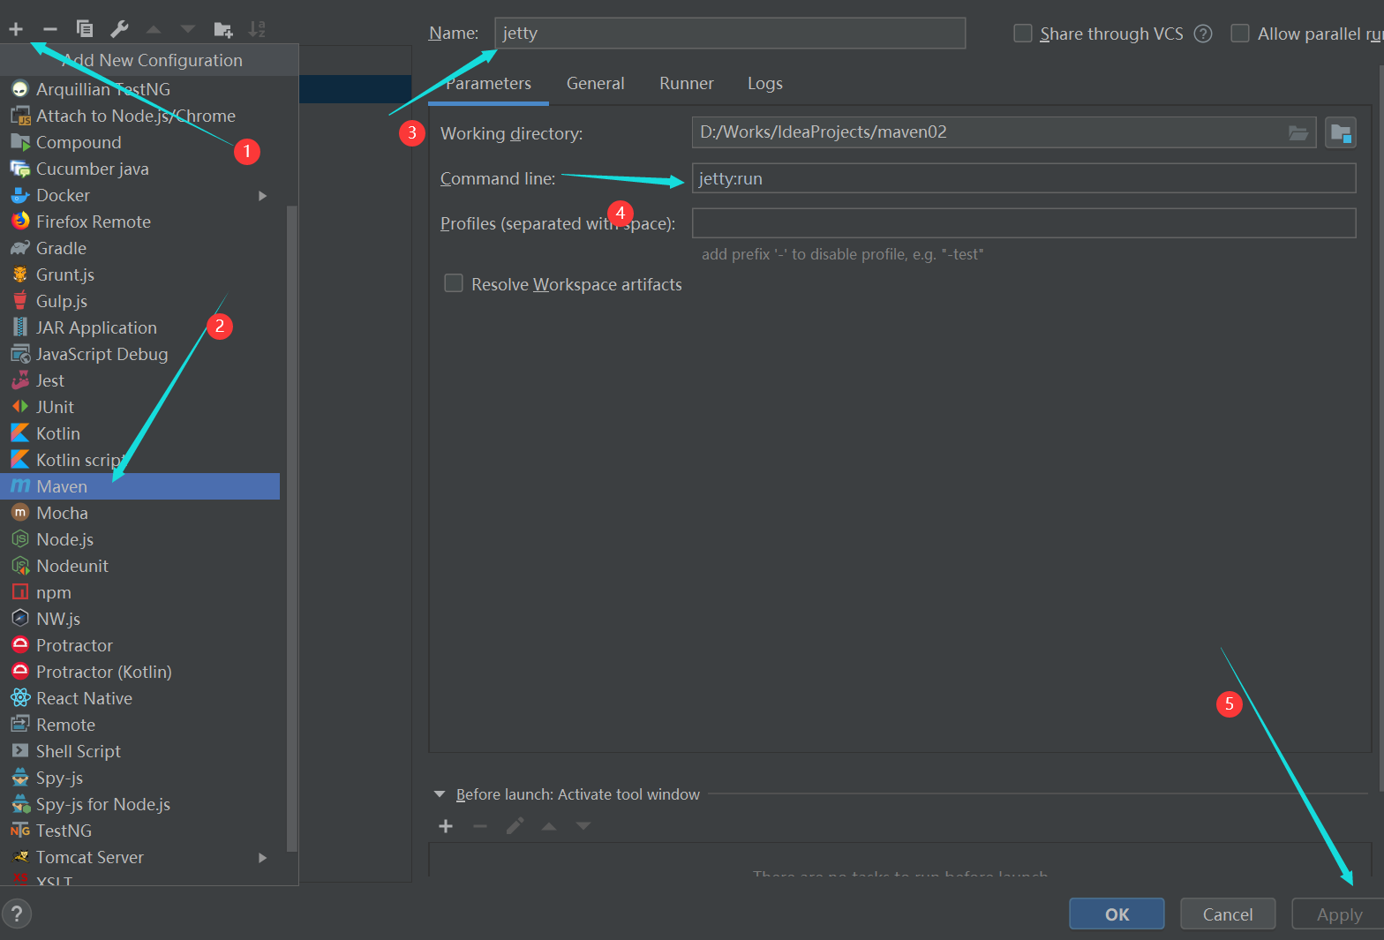The image size is (1384, 940).
Task: Click the Create New Folder icon
Action: coord(223,29)
